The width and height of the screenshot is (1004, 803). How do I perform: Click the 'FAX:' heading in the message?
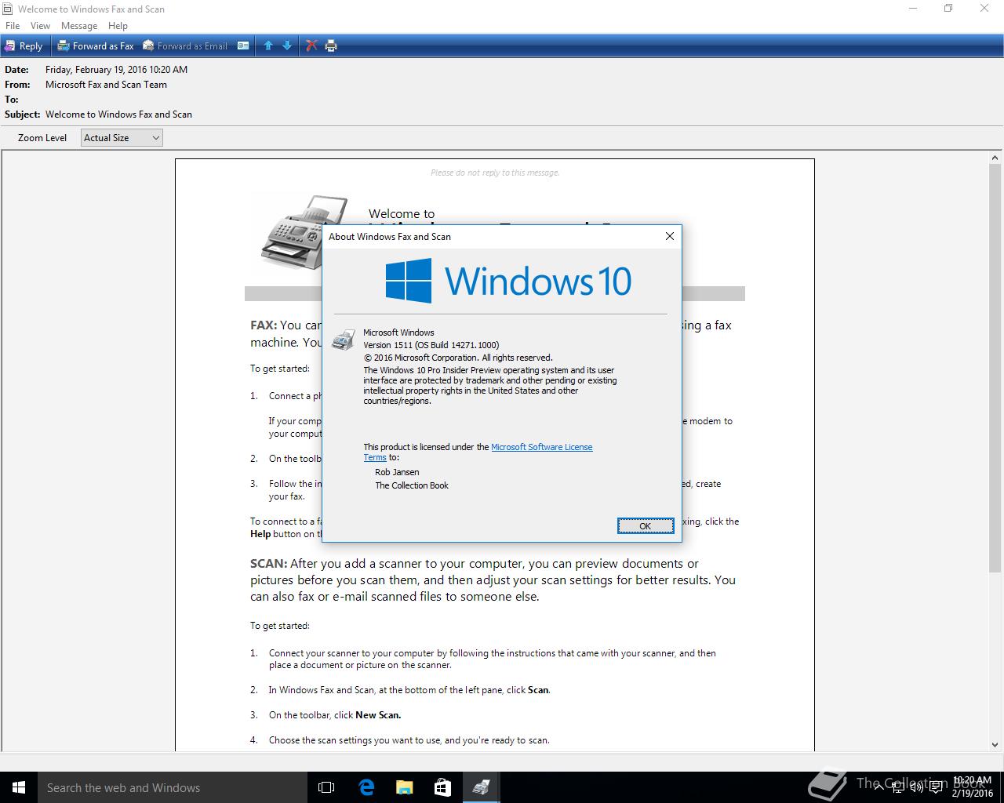(x=264, y=325)
